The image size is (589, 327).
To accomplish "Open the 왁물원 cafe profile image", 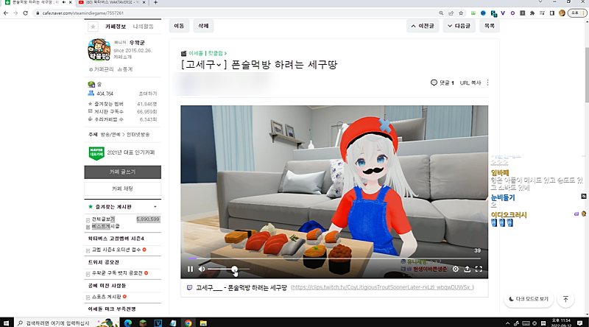I will coord(99,49).
